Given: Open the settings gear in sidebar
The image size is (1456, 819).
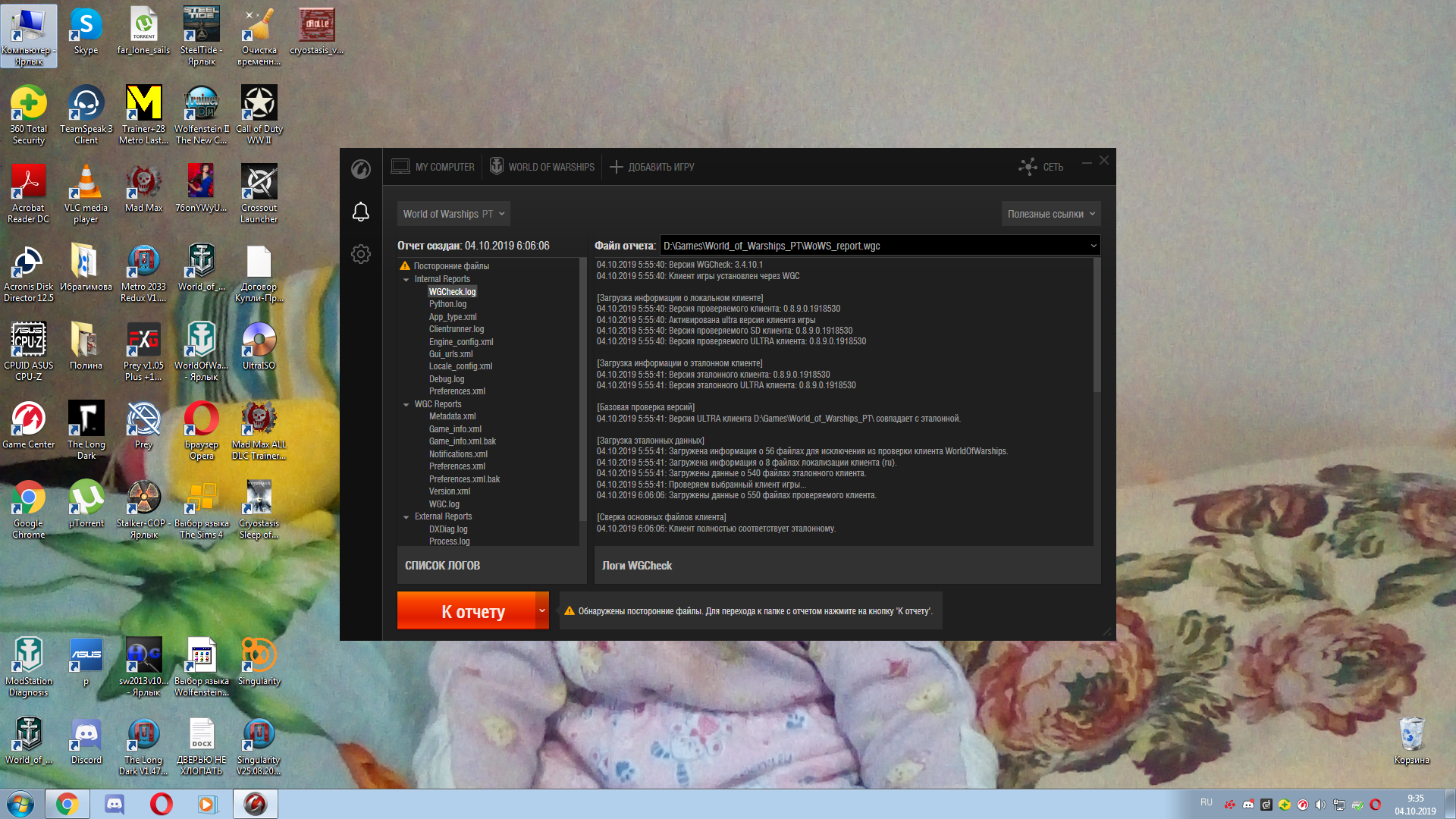Looking at the screenshot, I should click(x=361, y=254).
